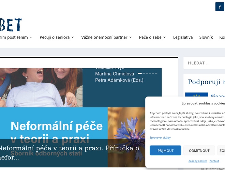Click the blue cornflower image
Screen dimensions: 225x170
click(134, 126)
